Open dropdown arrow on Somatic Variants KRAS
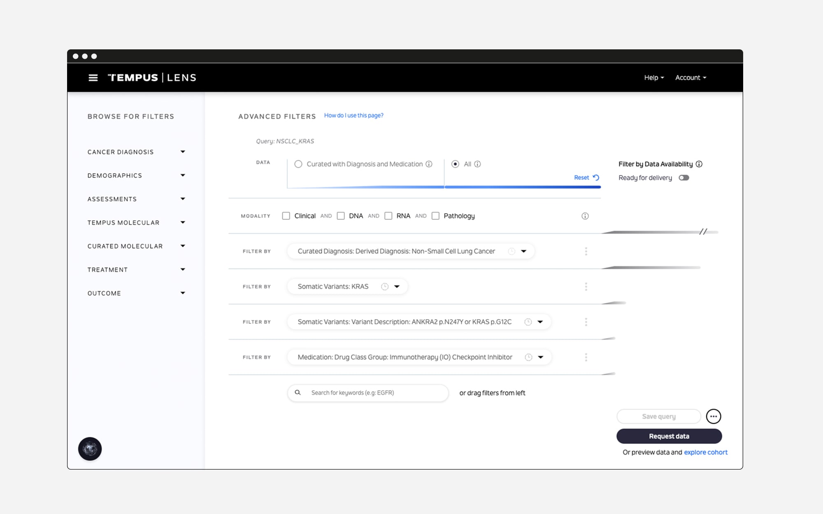 tap(397, 287)
